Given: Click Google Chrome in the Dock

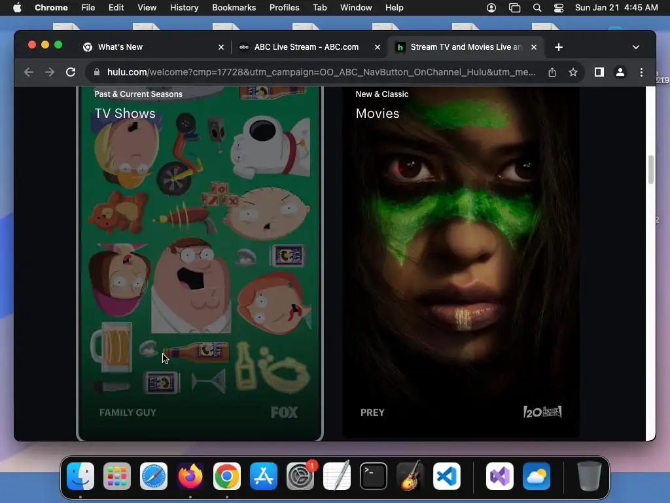Looking at the screenshot, I should coord(227,476).
